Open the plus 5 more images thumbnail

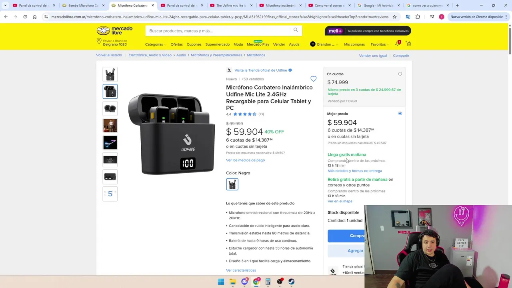coord(110,194)
